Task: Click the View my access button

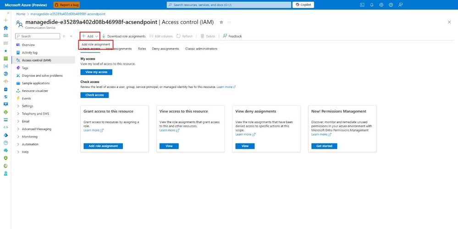Action: pos(96,72)
